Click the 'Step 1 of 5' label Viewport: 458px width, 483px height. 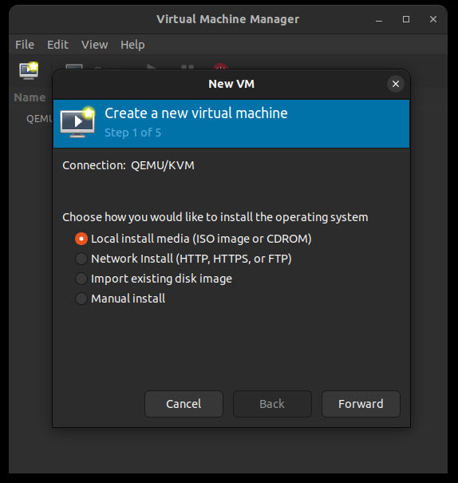[132, 133]
